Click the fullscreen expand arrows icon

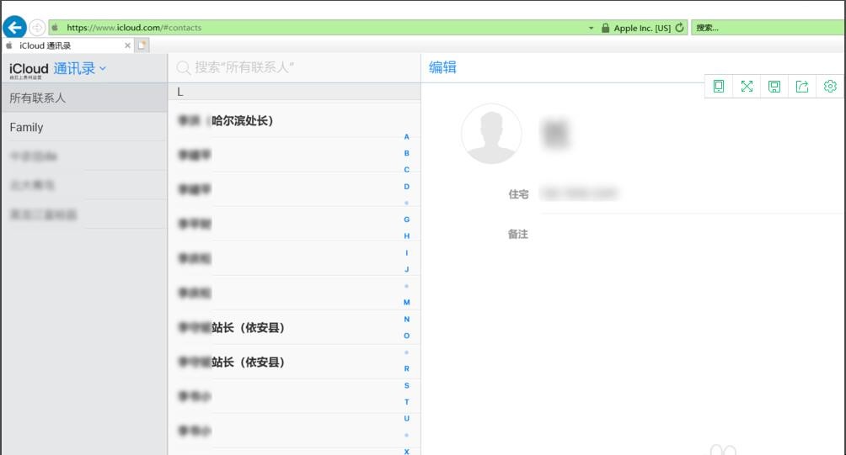coord(747,86)
